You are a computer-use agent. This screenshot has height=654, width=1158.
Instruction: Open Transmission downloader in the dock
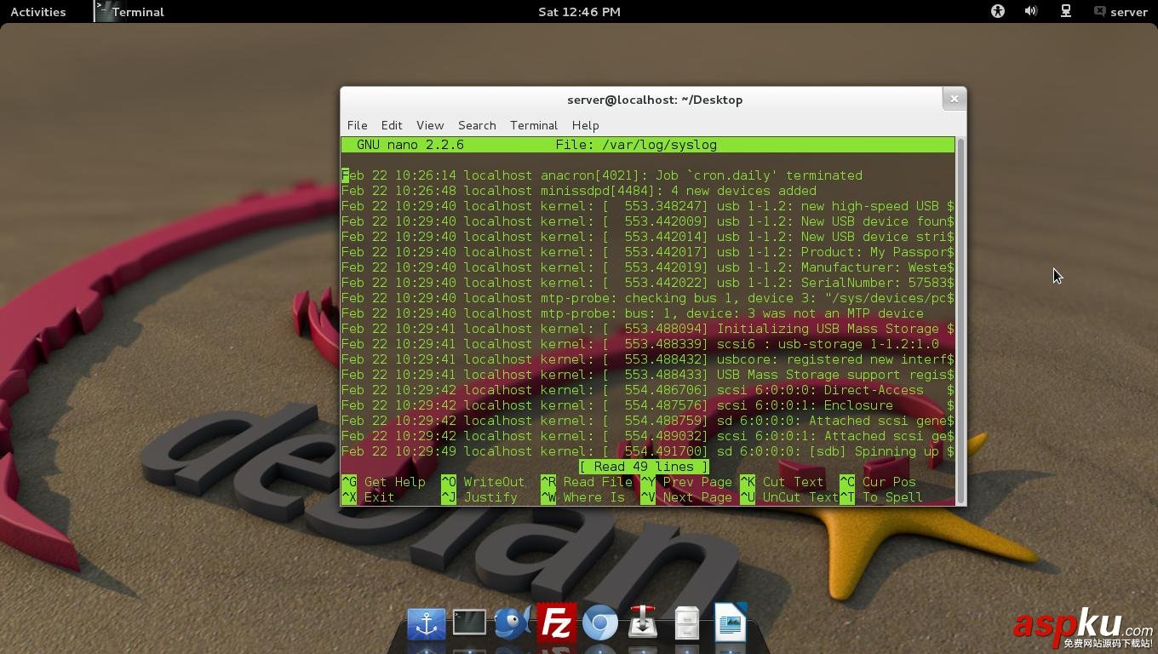tap(643, 622)
